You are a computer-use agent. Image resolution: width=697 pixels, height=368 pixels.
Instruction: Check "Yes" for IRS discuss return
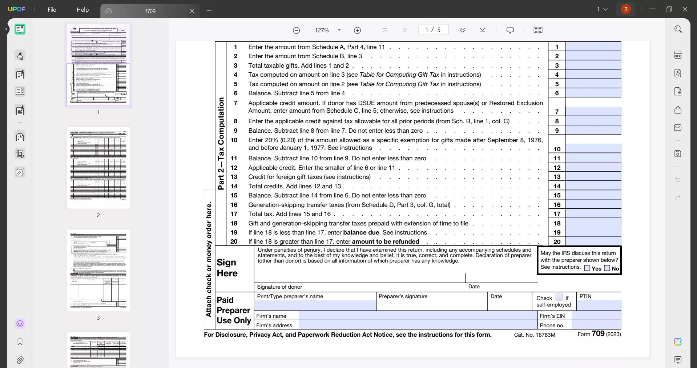point(587,268)
